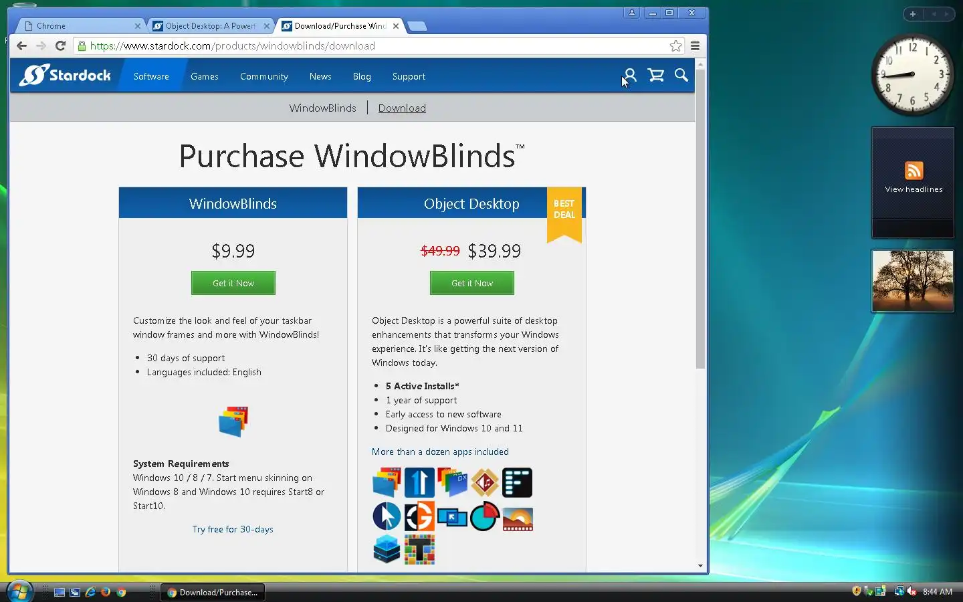Click the plus button on the sidebar gadget bar
Image resolution: width=963 pixels, height=602 pixels.
[x=913, y=13]
